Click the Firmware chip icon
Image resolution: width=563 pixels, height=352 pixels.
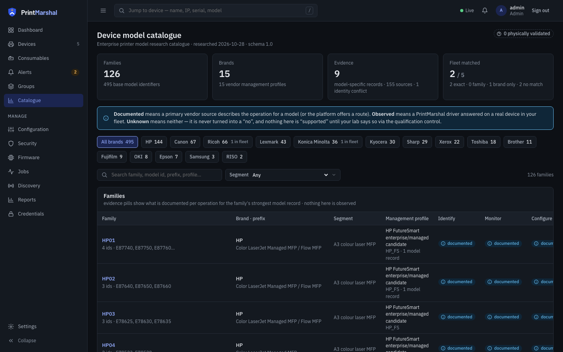coord(11,158)
